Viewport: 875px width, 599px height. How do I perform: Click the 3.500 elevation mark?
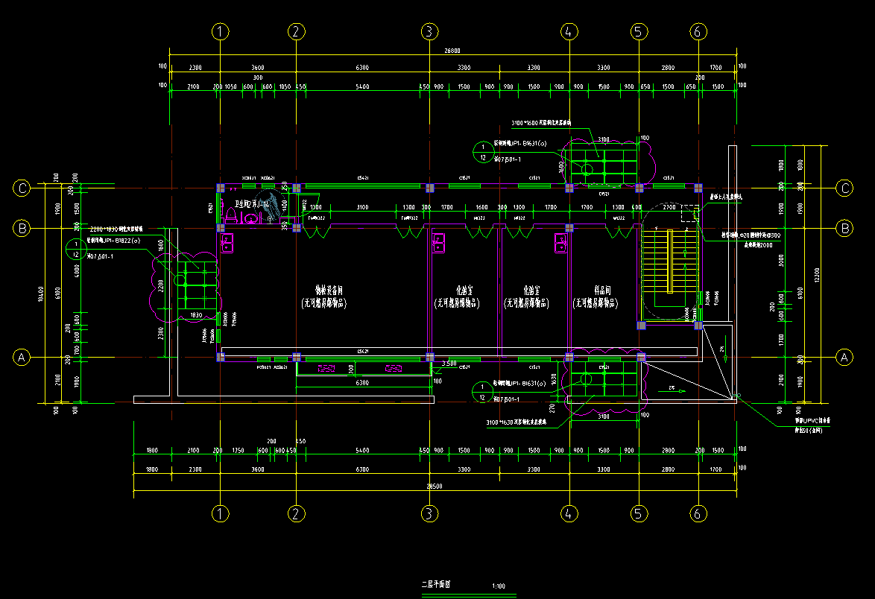449,364
